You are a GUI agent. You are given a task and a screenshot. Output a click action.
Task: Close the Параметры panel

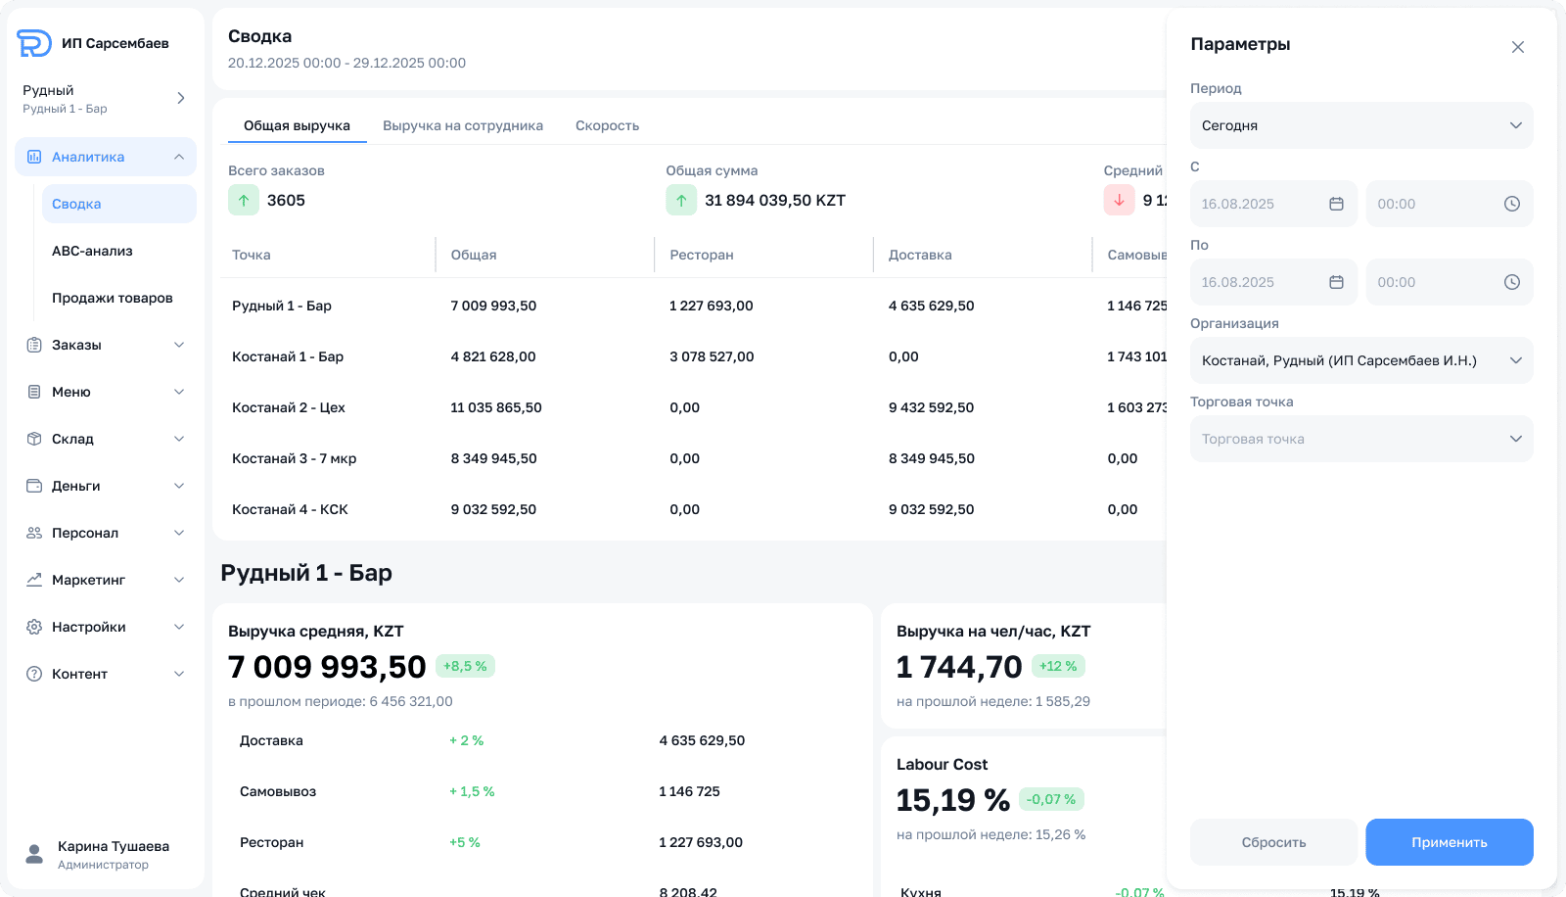coord(1517,47)
